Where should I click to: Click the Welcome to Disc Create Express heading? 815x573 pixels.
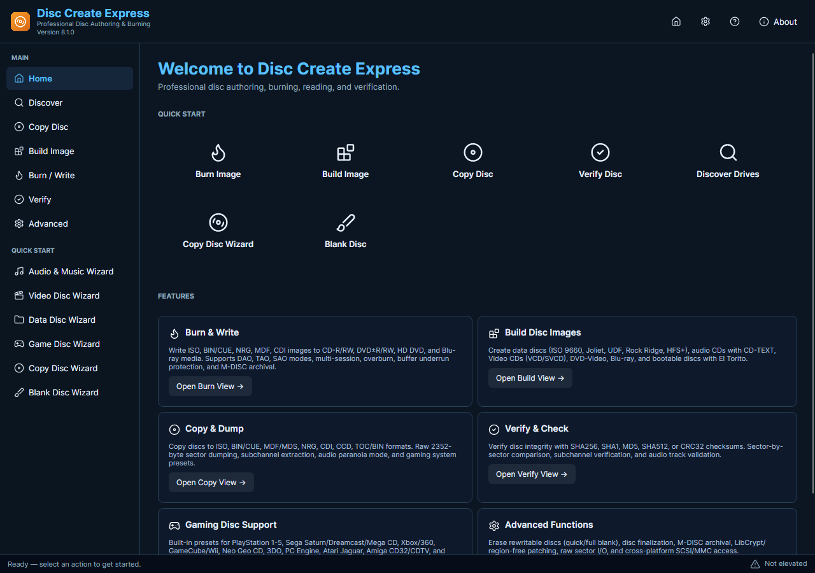point(289,69)
